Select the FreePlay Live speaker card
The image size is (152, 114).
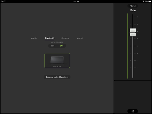coord(57,61)
